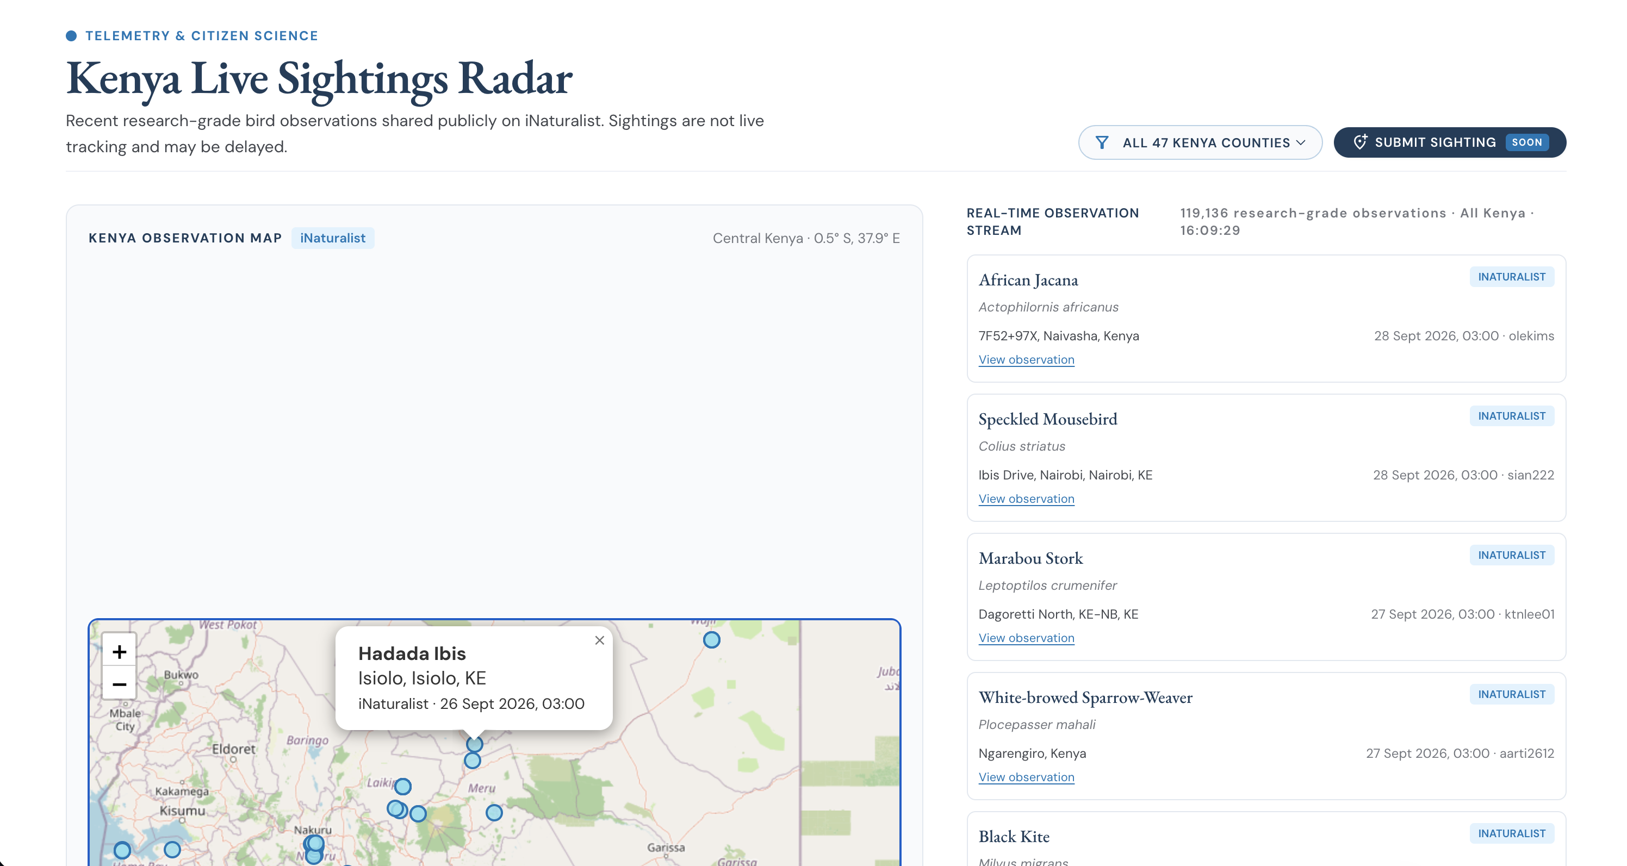The image size is (1627, 866).
Task: Click the observation marker right of Meru
Action: coord(494,813)
